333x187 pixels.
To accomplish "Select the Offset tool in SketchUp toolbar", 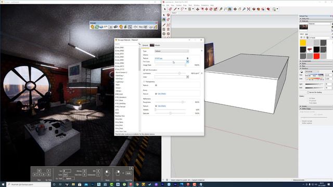I will [202, 9].
